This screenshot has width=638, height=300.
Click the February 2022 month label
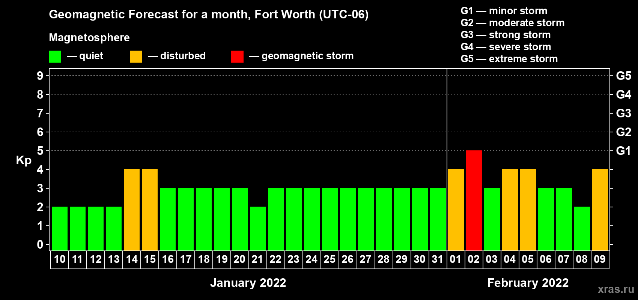(528, 283)
